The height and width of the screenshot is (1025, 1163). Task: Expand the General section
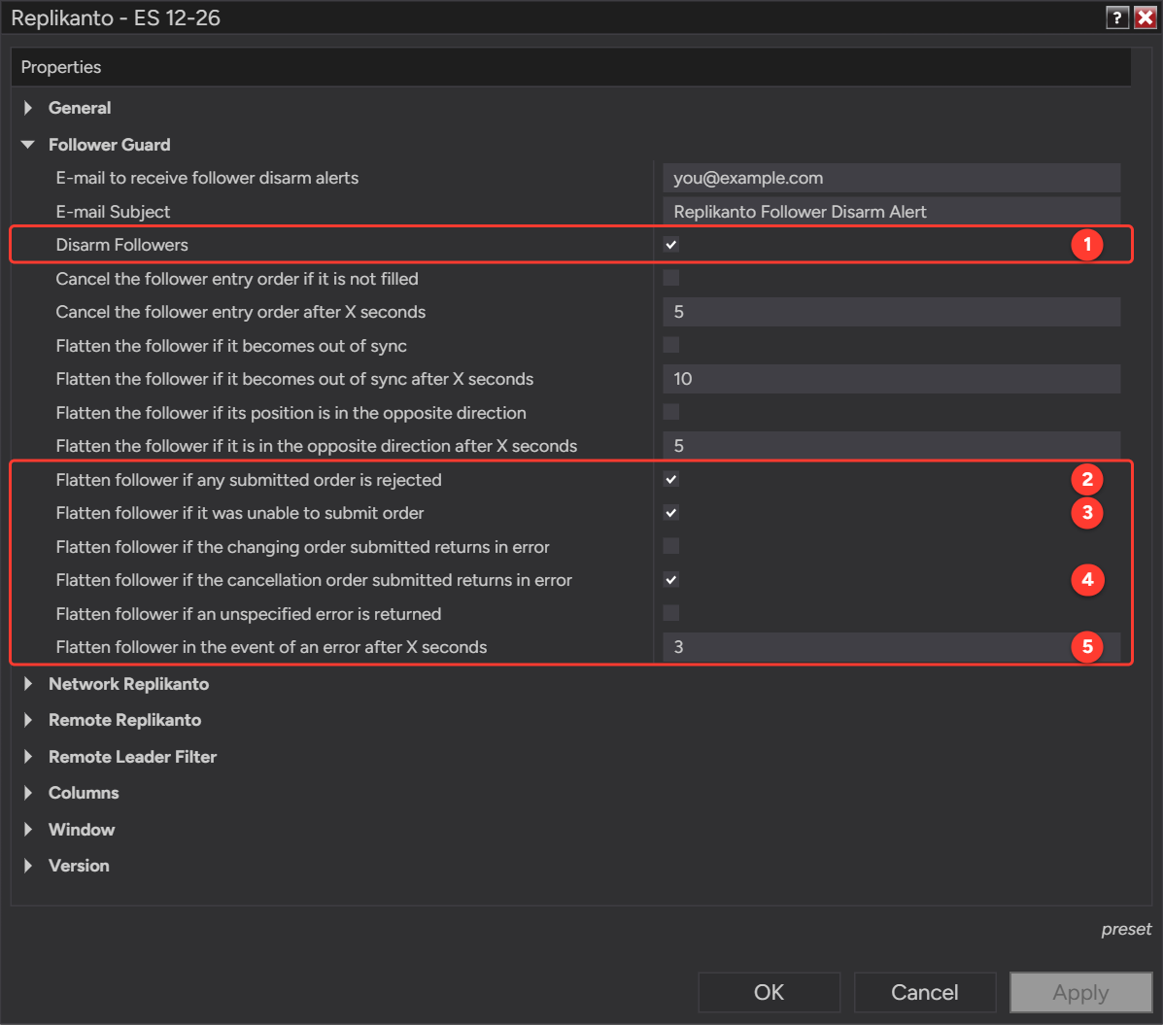28,108
